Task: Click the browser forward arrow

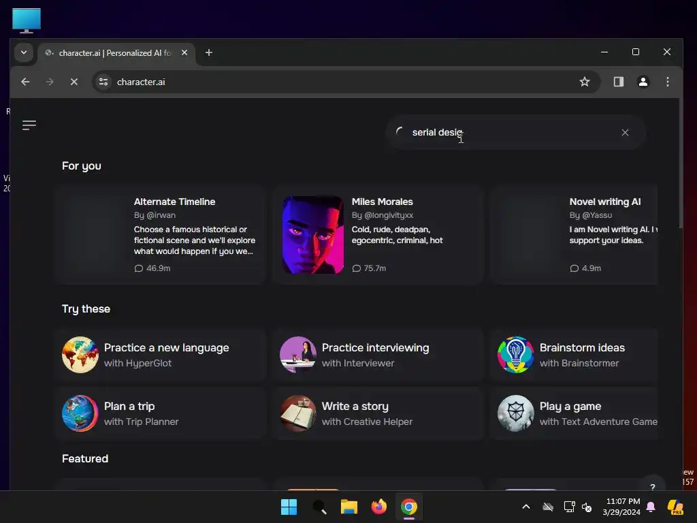Action: coord(49,82)
